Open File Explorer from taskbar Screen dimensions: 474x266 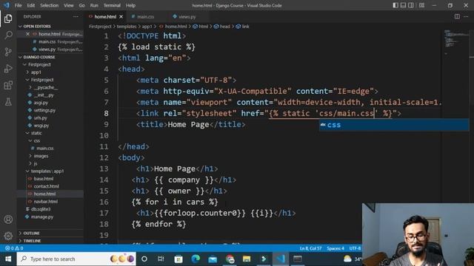click(x=247, y=259)
